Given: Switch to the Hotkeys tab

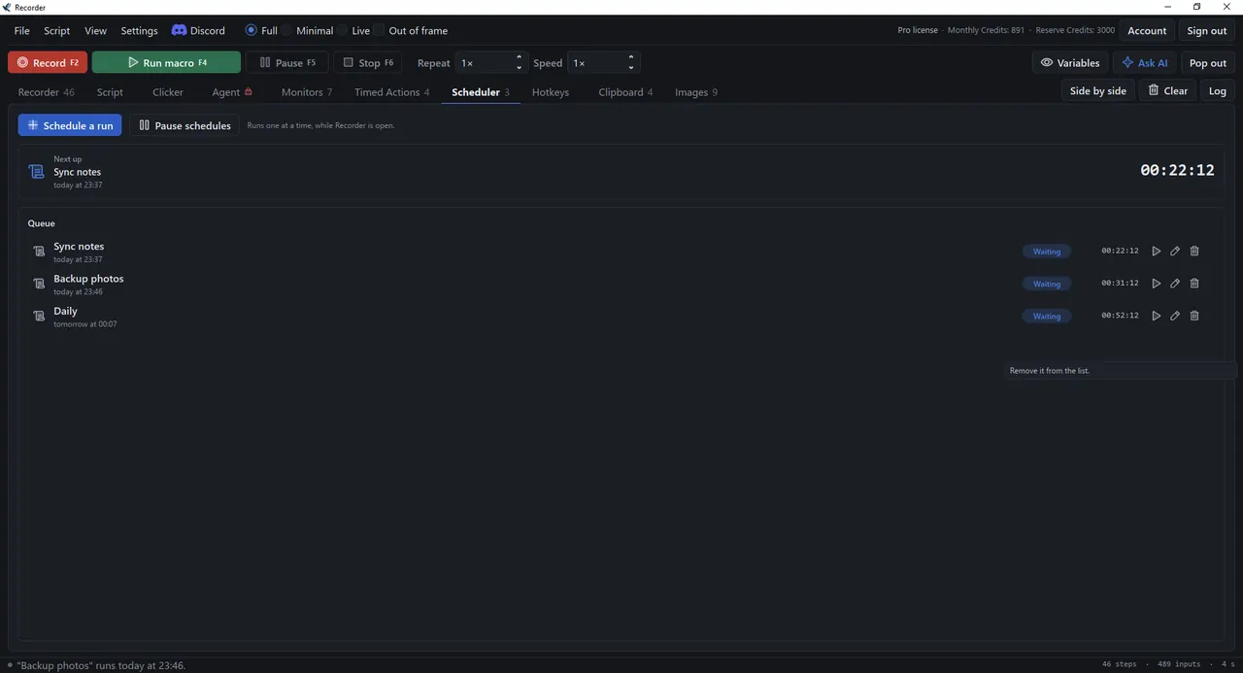Looking at the screenshot, I should (x=551, y=92).
